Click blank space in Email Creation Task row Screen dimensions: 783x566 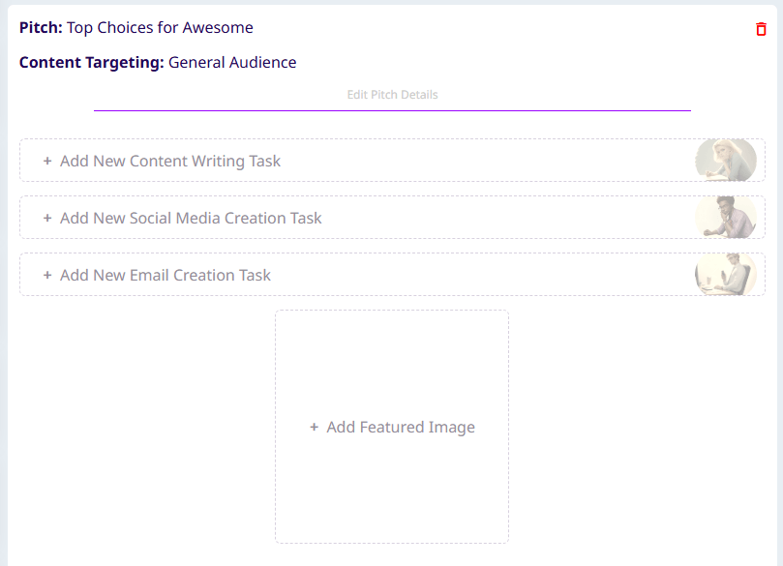pyautogui.click(x=484, y=275)
